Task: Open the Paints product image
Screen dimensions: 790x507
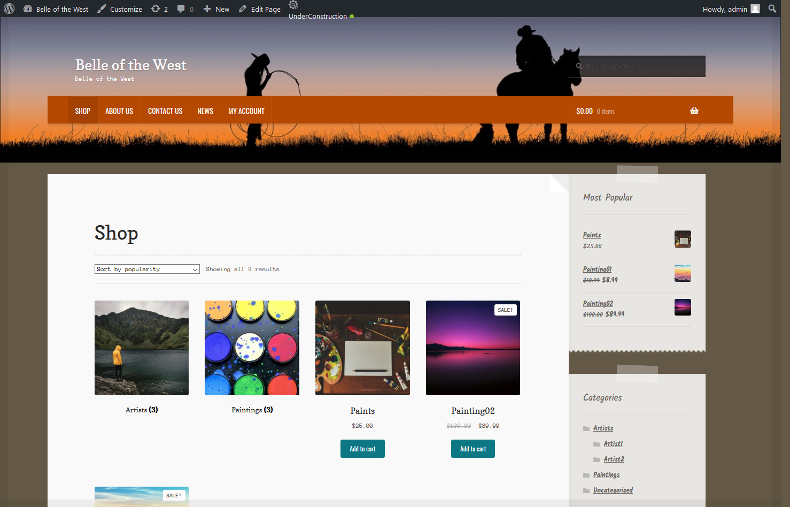Action: 362,348
